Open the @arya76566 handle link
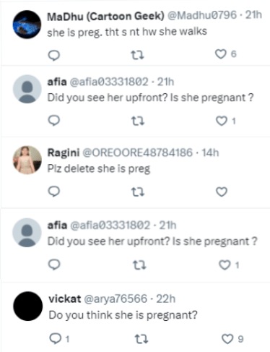This screenshot has height=352, width=270. (x=116, y=299)
